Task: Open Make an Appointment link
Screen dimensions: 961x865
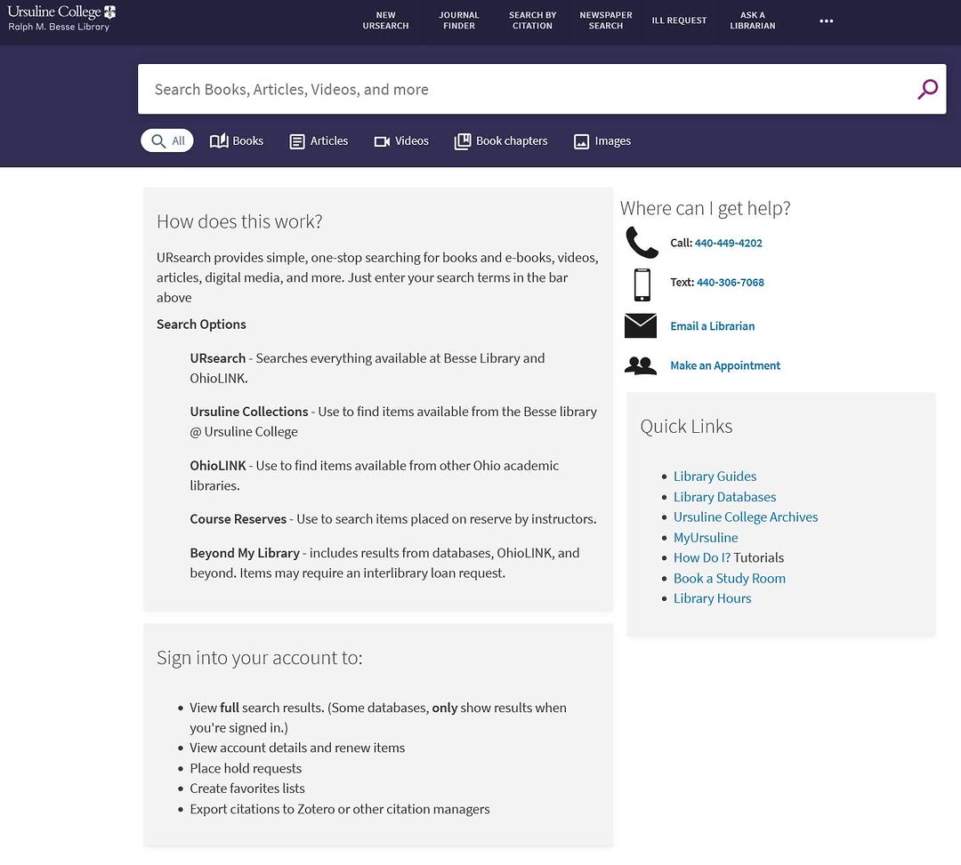Action: pyautogui.click(x=725, y=365)
